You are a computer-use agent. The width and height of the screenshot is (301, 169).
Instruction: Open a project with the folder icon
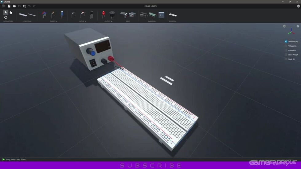point(14,6)
